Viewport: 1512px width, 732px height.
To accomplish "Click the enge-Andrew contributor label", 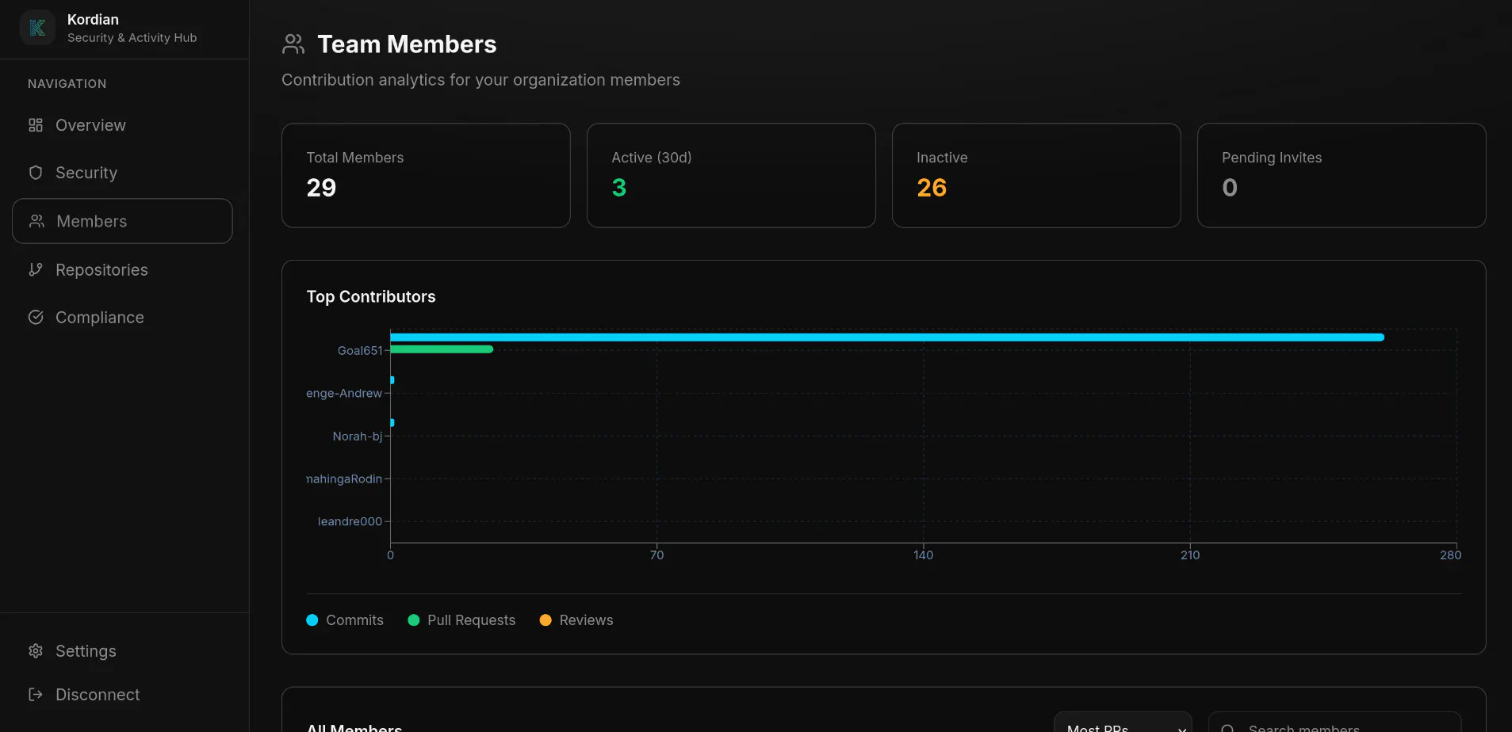I will [344, 394].
